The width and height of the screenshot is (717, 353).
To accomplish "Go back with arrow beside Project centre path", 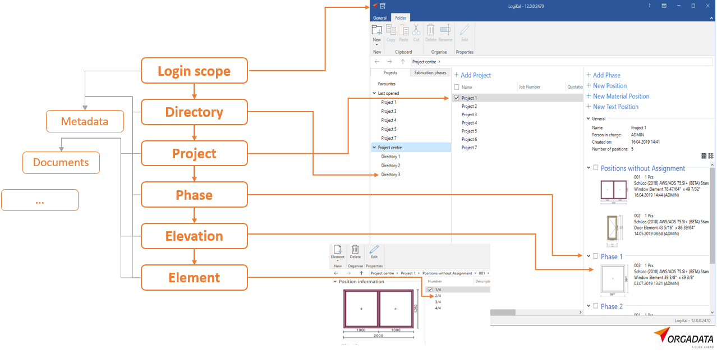I will click(x=377, y=62).
